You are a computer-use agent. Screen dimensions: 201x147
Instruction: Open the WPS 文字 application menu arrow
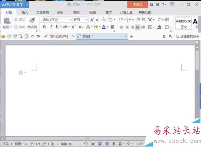[x=27, y=4]
